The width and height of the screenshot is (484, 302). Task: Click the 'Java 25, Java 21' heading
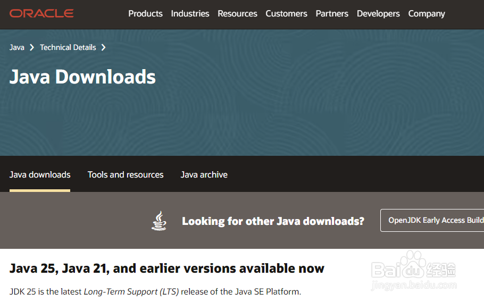coord(167,269)
